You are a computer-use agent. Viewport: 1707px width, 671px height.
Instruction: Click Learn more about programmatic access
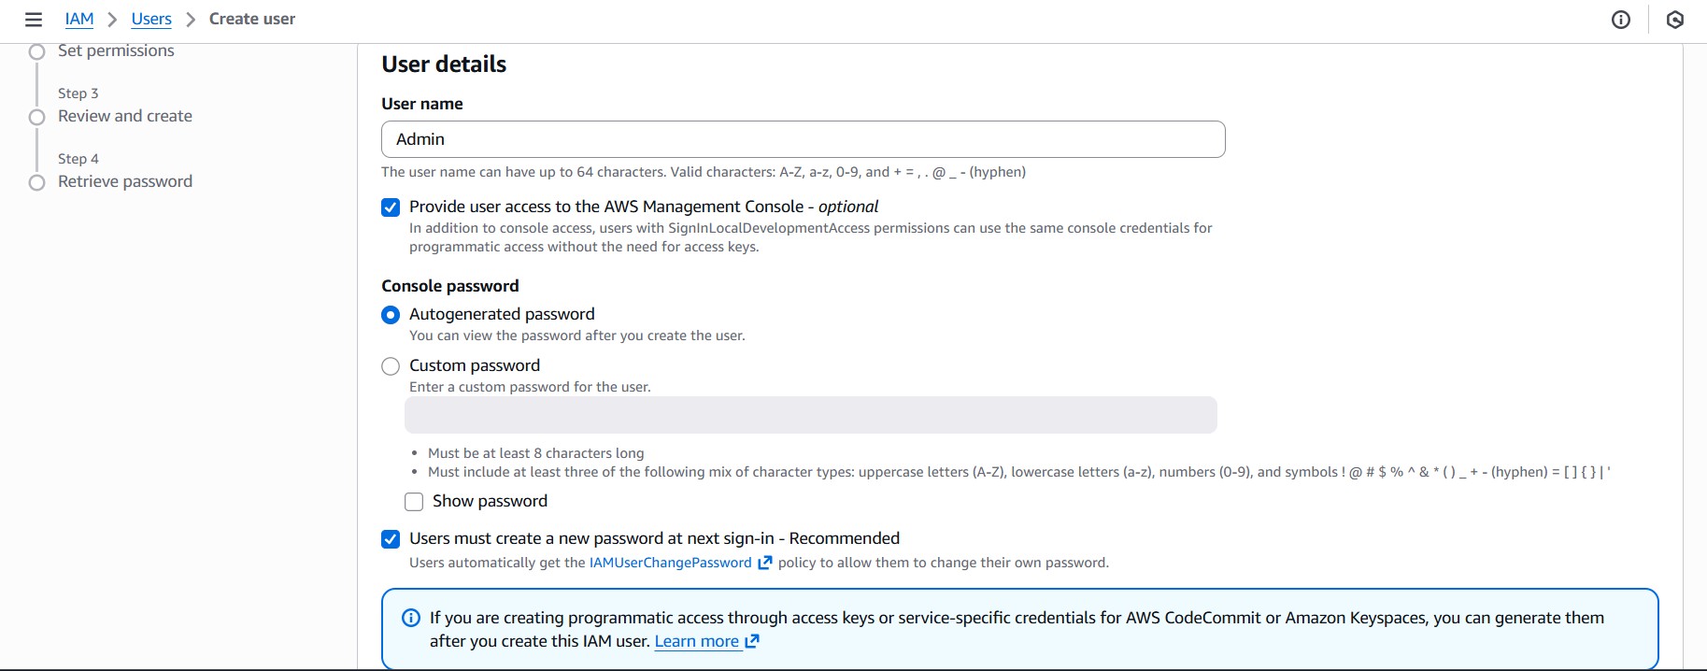698,641
